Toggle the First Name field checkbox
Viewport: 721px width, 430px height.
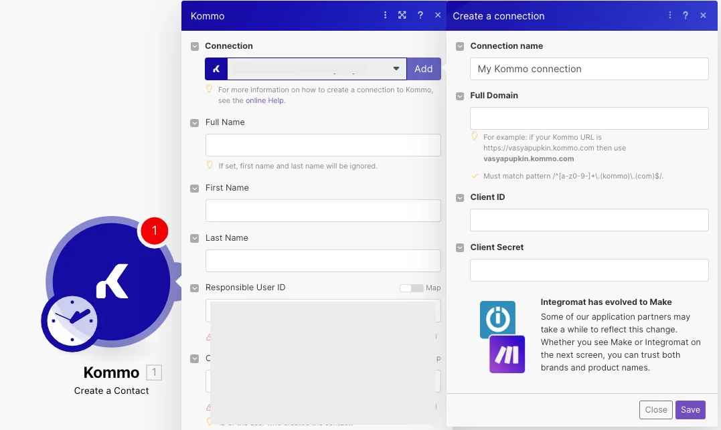[195, 189]
